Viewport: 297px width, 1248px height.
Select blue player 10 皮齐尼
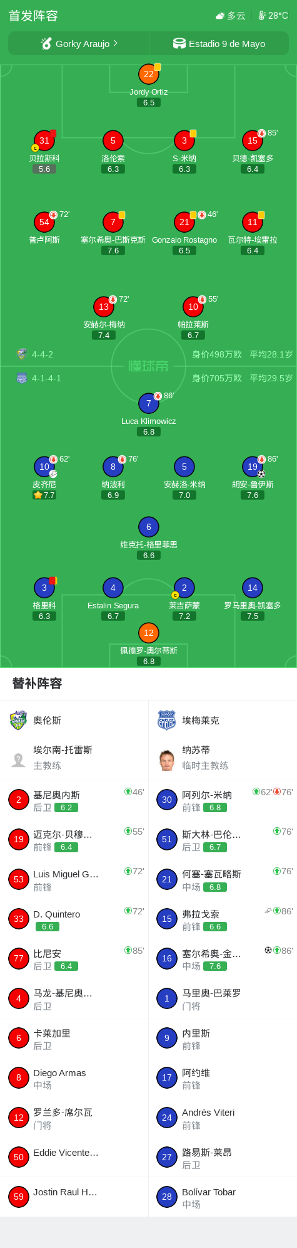tap(44, 467)
